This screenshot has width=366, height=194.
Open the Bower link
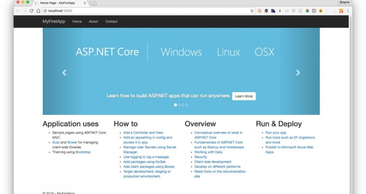(72, 142)
